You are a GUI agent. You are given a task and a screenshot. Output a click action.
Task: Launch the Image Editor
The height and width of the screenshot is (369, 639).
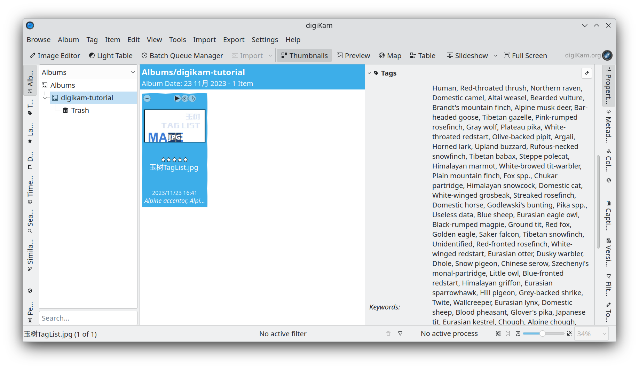click(55, 56)
